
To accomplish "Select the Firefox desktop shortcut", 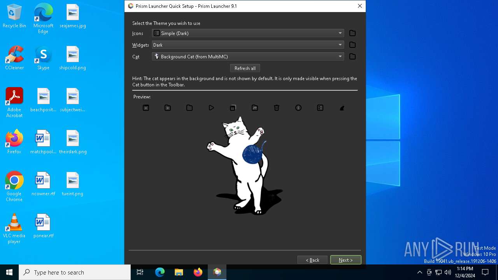I will point(14,142).
